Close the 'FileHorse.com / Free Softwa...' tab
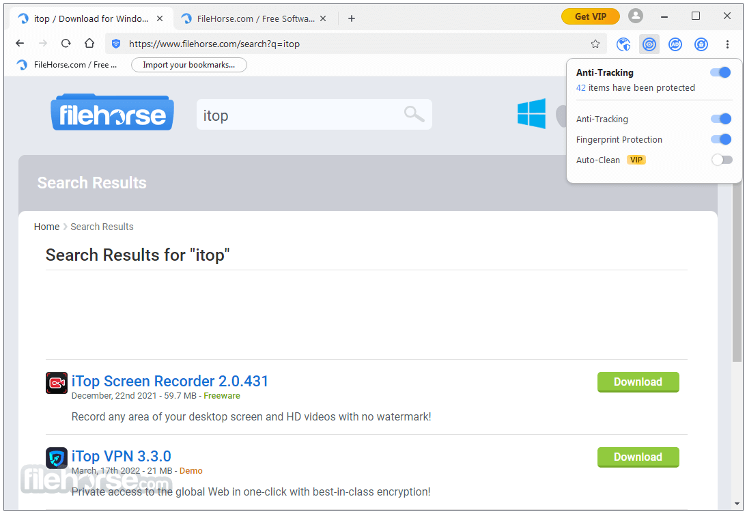747x514 pixels. pyautogui.click(x=323, y=18)
